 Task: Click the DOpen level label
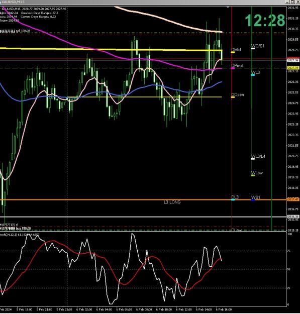tap(238, 94)
